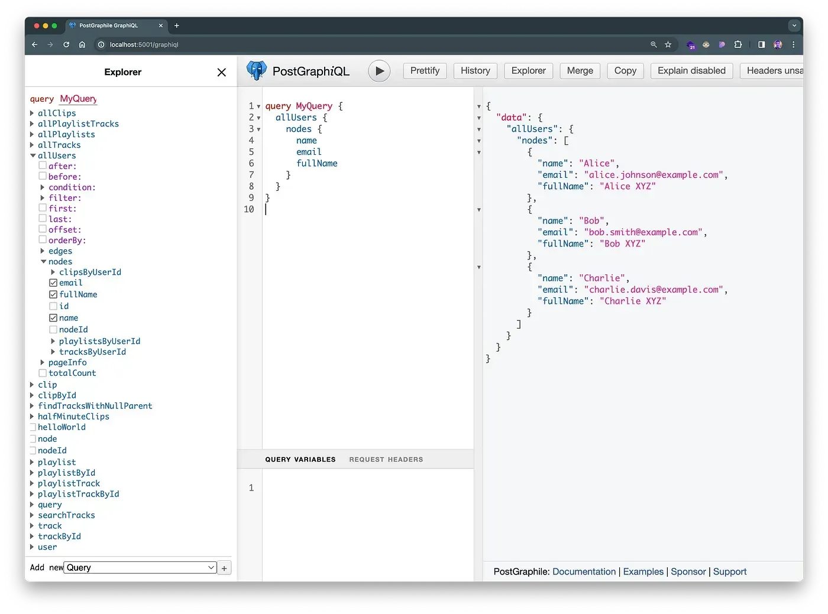Toggle the Explorer toolbar button

click(x=529, y=71)
